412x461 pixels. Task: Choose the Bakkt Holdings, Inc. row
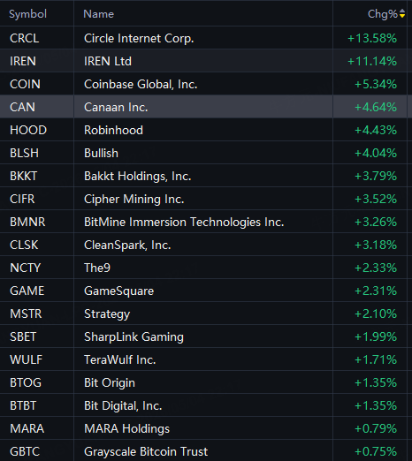click(203, 176)
